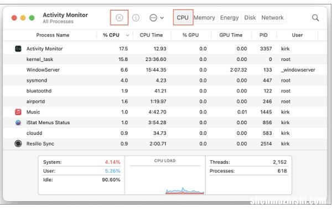Click PID 2514 cell
This screenshot has height=209, width=332.
(266, 144)
